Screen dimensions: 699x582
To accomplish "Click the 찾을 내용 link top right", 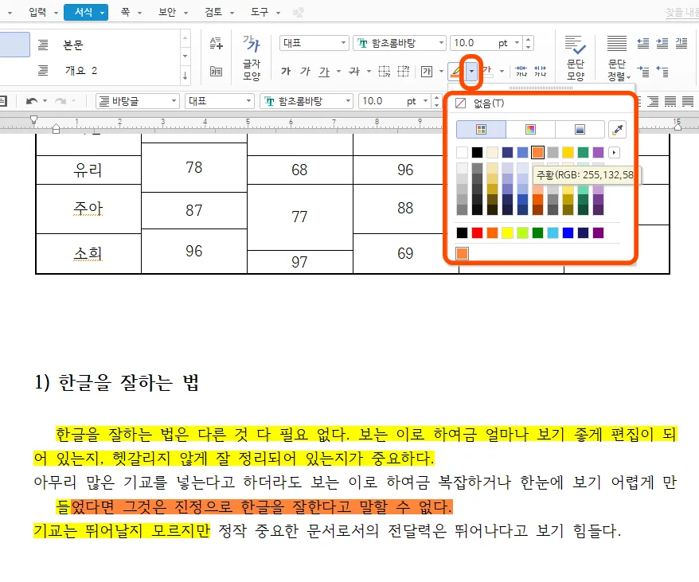I will pyautogui.click(x=683, y=14).
